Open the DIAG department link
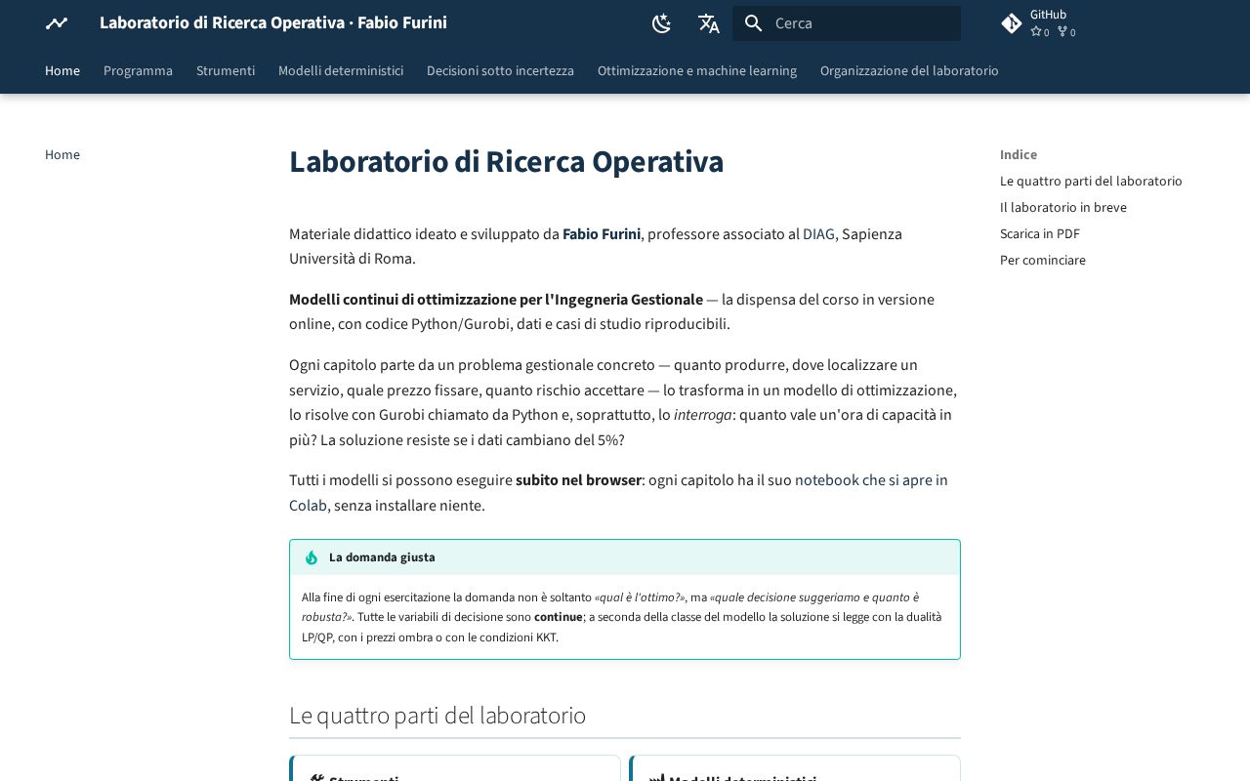This screenshot has height=781, width=1250. pyautogui.click(x=818, y=234)
